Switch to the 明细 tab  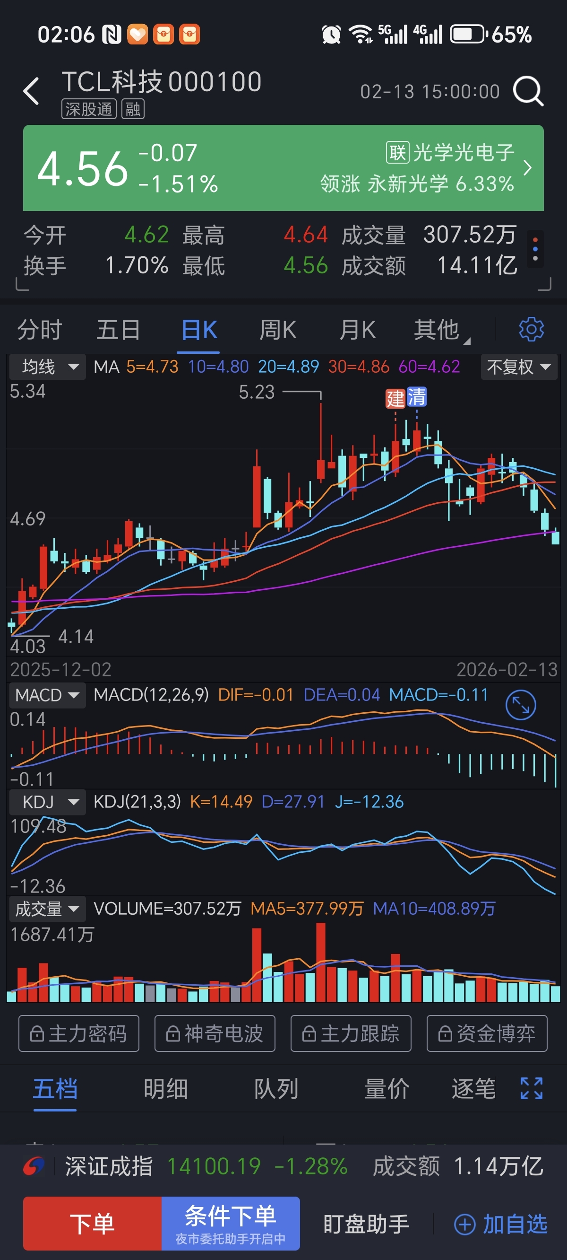point(166,1089)
